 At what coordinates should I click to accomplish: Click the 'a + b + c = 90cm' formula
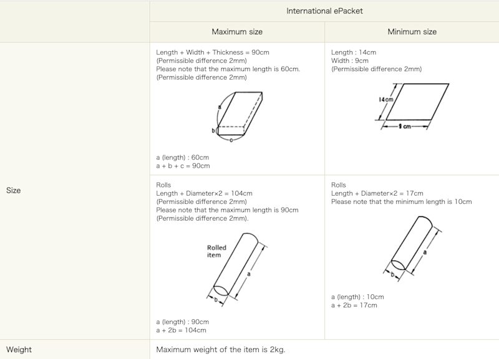[183, 166]
